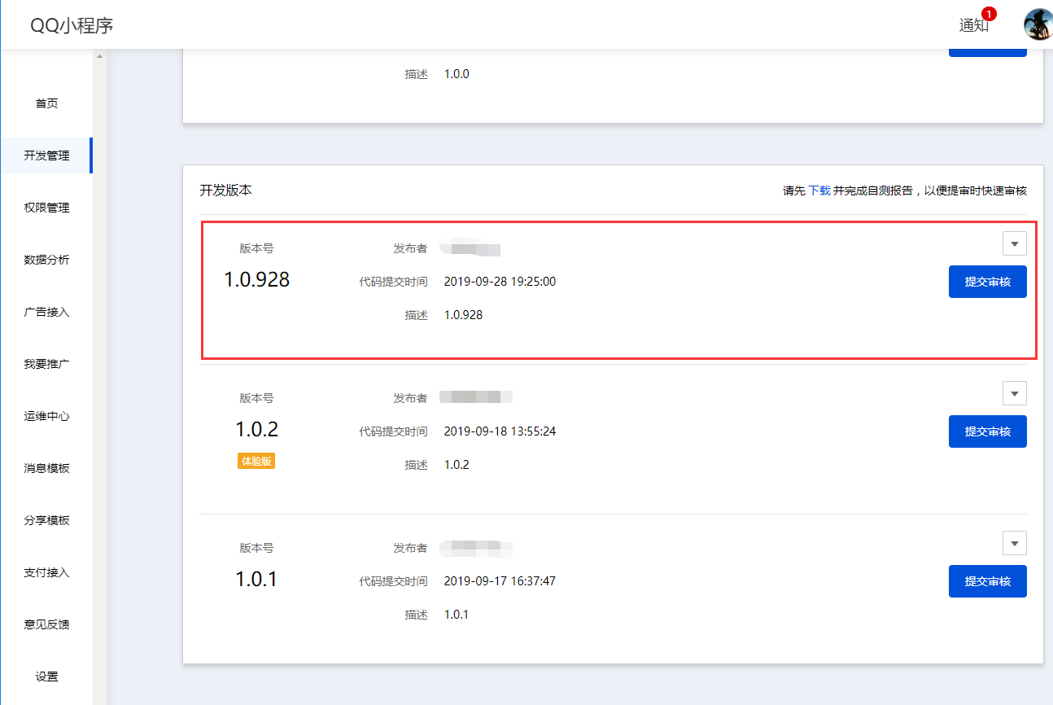Click the QQ小程序 logo title
Screen dimensions: 1053x705
[72, 25]
